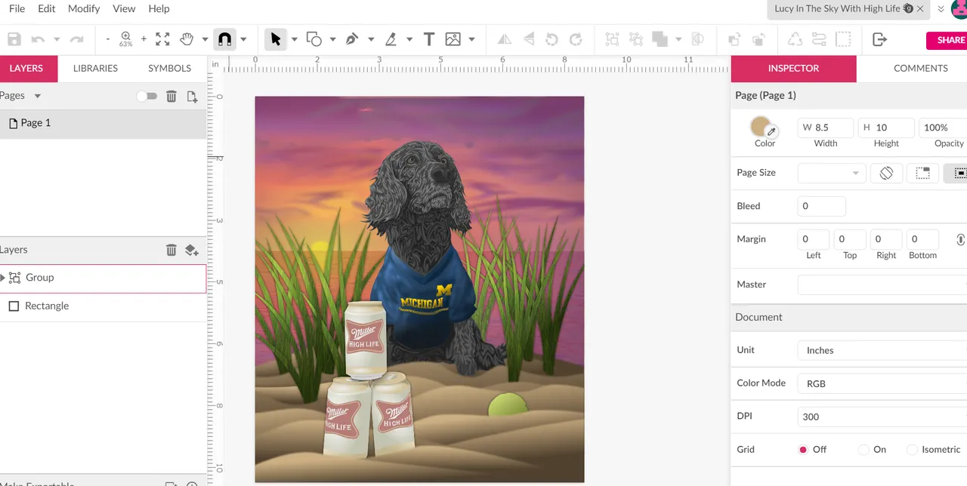Viewport: 967px width, 486px height.
Task: Open the Pages header dropdown arrow
Action: point(38,96)
